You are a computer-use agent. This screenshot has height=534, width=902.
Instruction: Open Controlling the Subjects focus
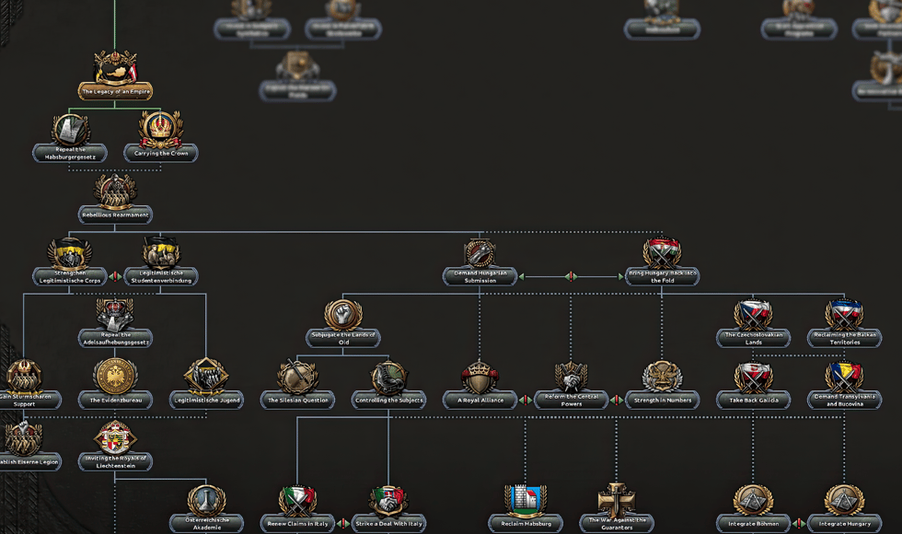pyautogui.click(x=388, y=385)
